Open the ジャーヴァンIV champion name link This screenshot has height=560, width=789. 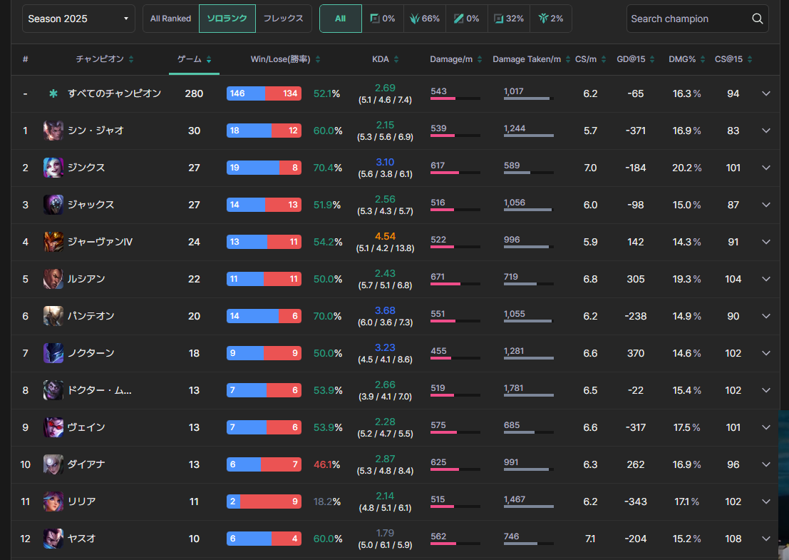coord(100,242)
